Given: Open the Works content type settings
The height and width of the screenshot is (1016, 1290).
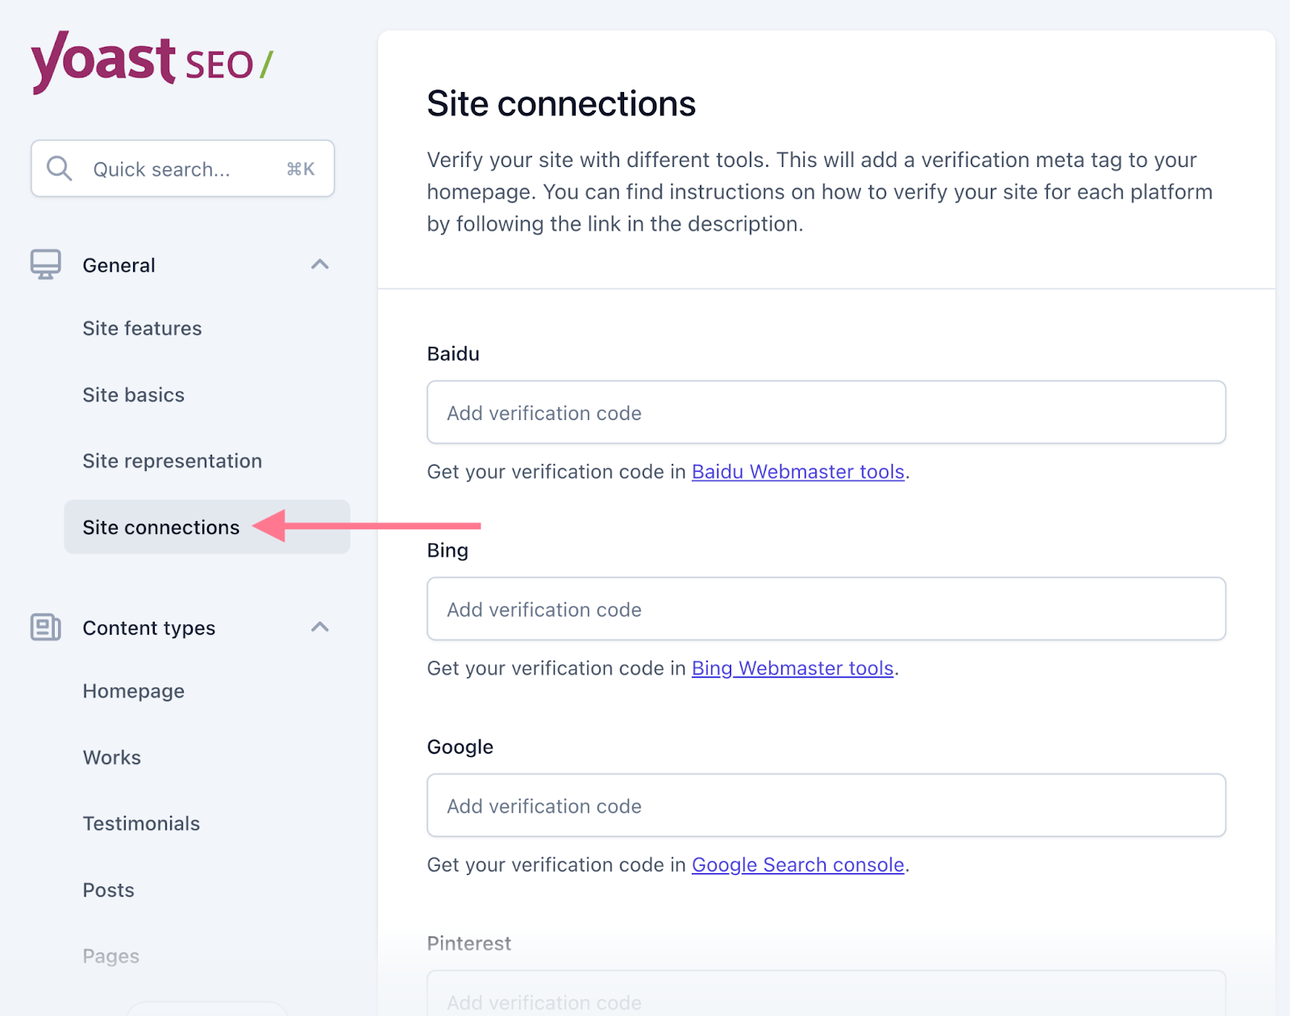Looking at the screenshot, I should coord(112,758).
